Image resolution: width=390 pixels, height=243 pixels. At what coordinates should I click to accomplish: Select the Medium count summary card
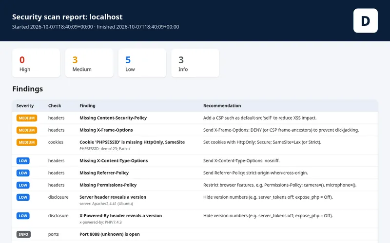coord(89,63)
